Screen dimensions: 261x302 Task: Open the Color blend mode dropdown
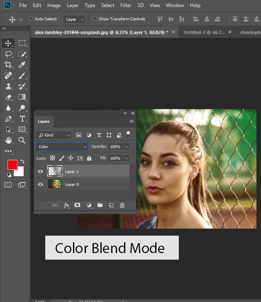point(62,146)
